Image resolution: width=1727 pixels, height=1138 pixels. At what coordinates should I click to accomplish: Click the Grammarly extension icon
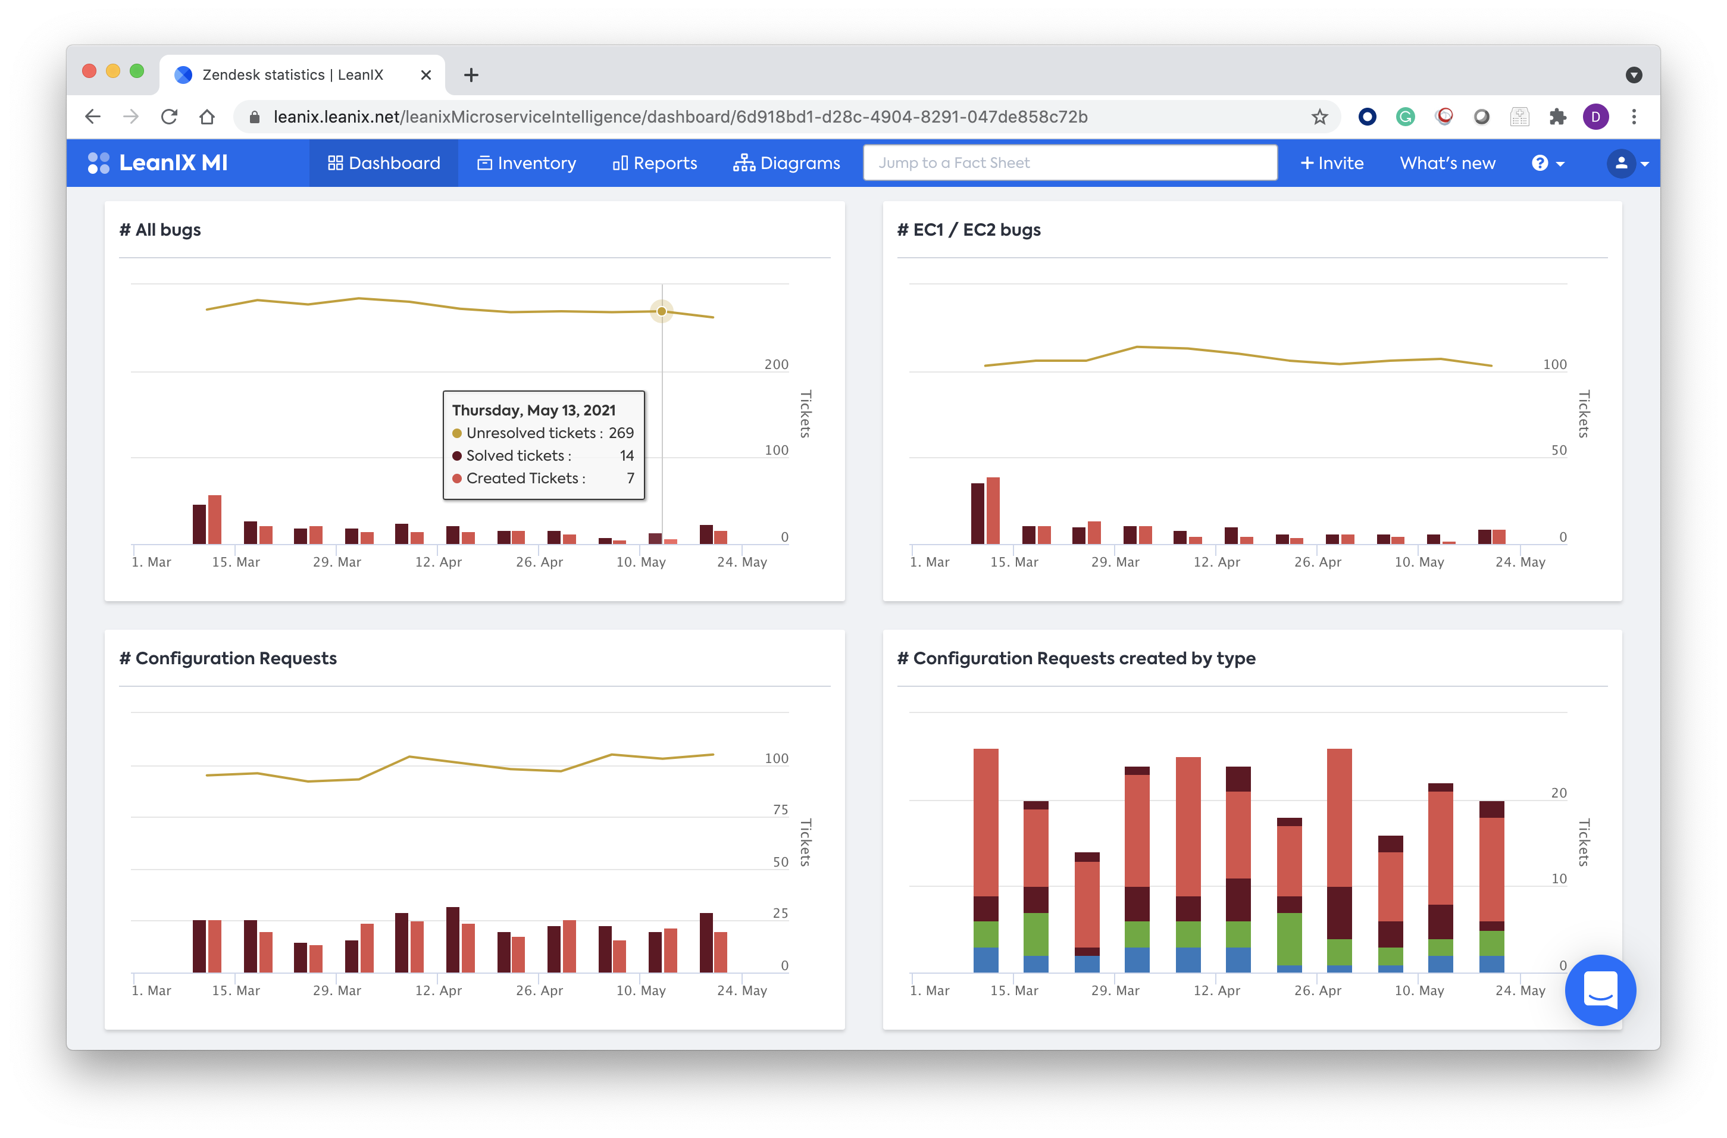pyautogui.click(x=1405, y=117)
